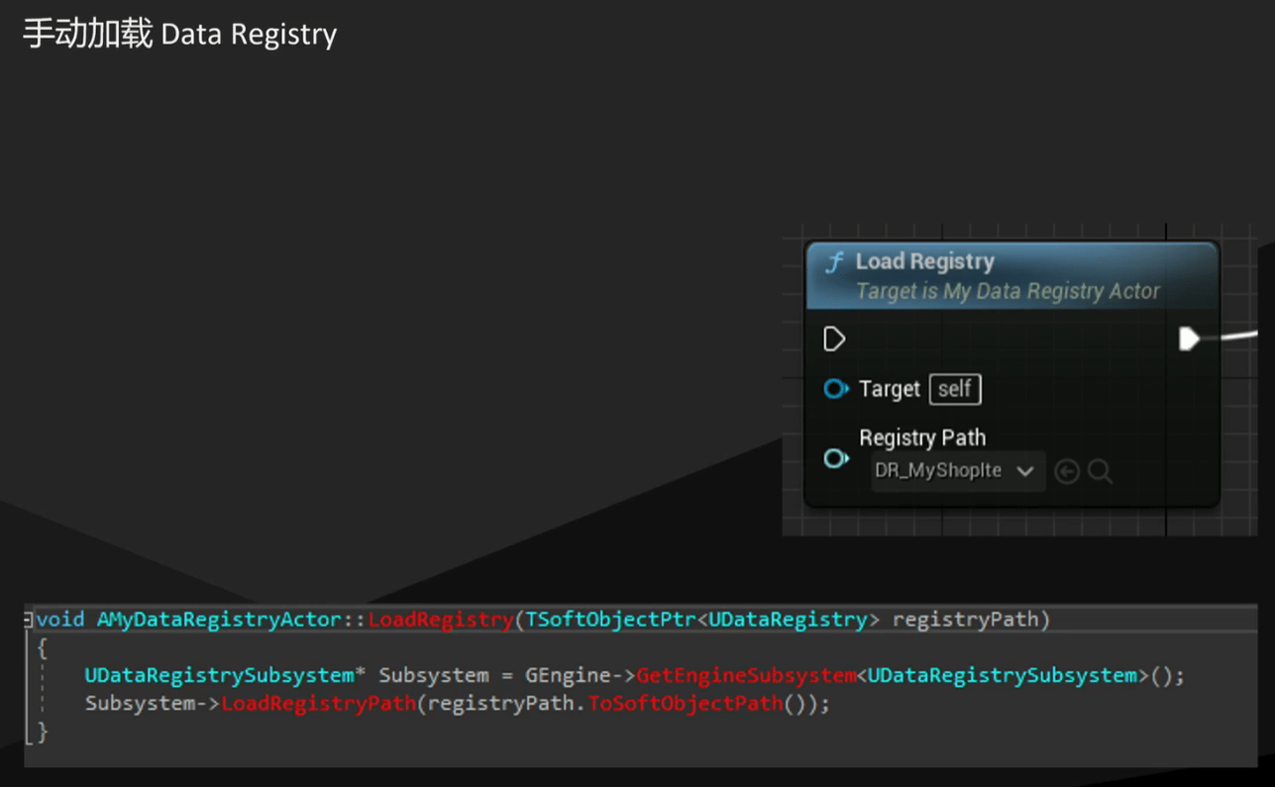The image size is (1275, 787).
Task: Click the execution input pin
Action: tap(834, 340)
